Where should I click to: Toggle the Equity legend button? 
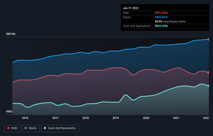click(x=31, y=128)
